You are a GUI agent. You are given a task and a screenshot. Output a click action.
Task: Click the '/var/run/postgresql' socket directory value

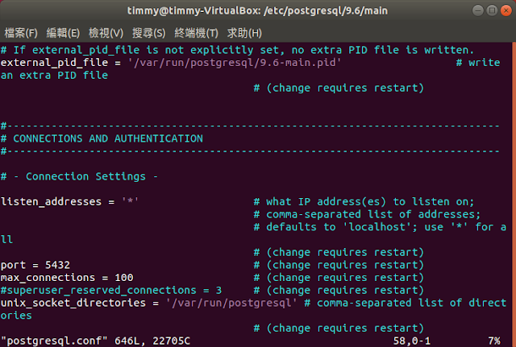click(x=231, y=303)
